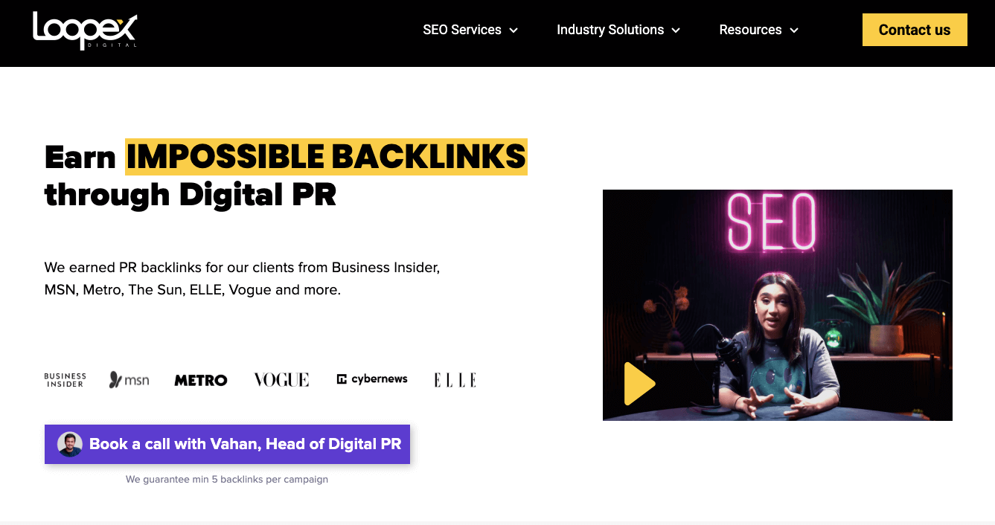Click Vahan's avatar photo in the purple button
This screenshot has width=995, height=525.
tap(70, 445)
